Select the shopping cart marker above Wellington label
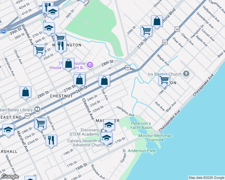 point(60,37)
